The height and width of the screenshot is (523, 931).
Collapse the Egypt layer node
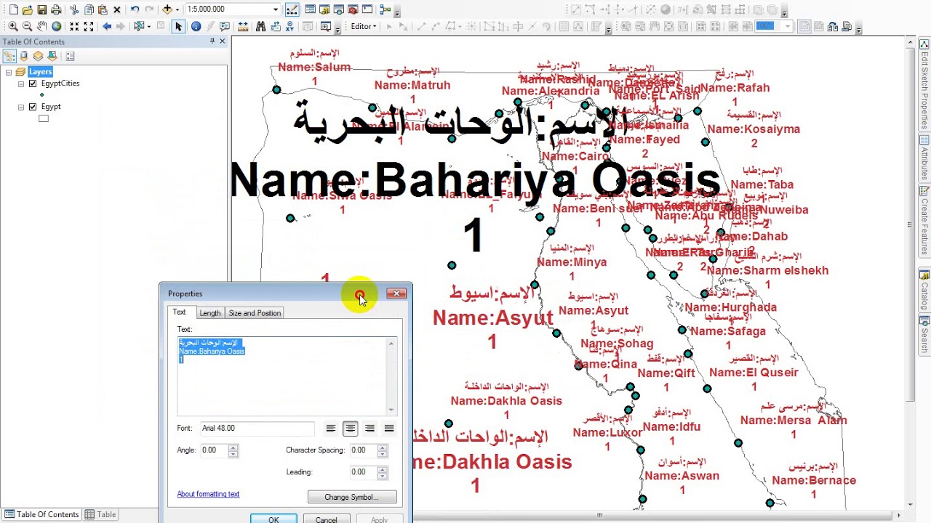[21, 107]
